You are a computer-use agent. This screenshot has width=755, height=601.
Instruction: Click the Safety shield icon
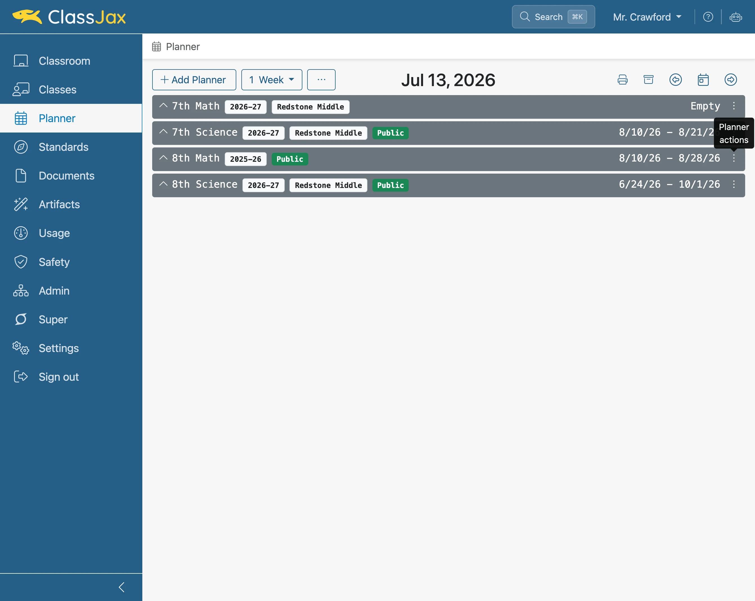click(21, 262)
